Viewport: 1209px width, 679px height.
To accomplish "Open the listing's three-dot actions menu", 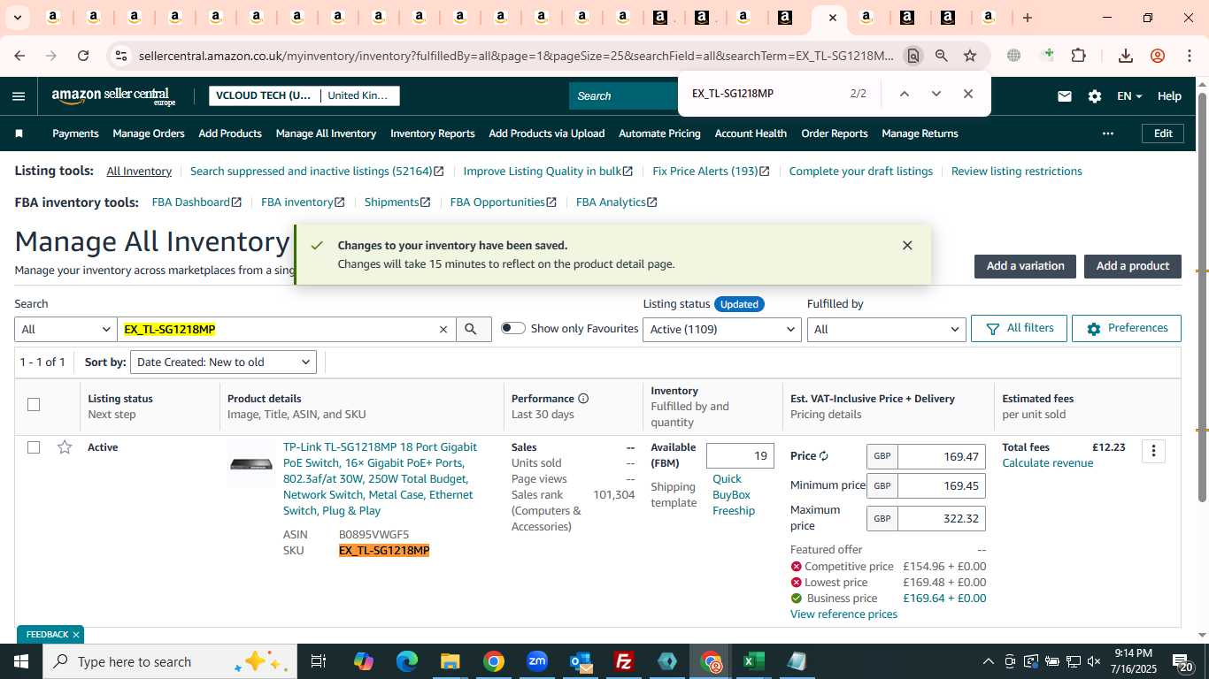I will (x=1153, y=451).
